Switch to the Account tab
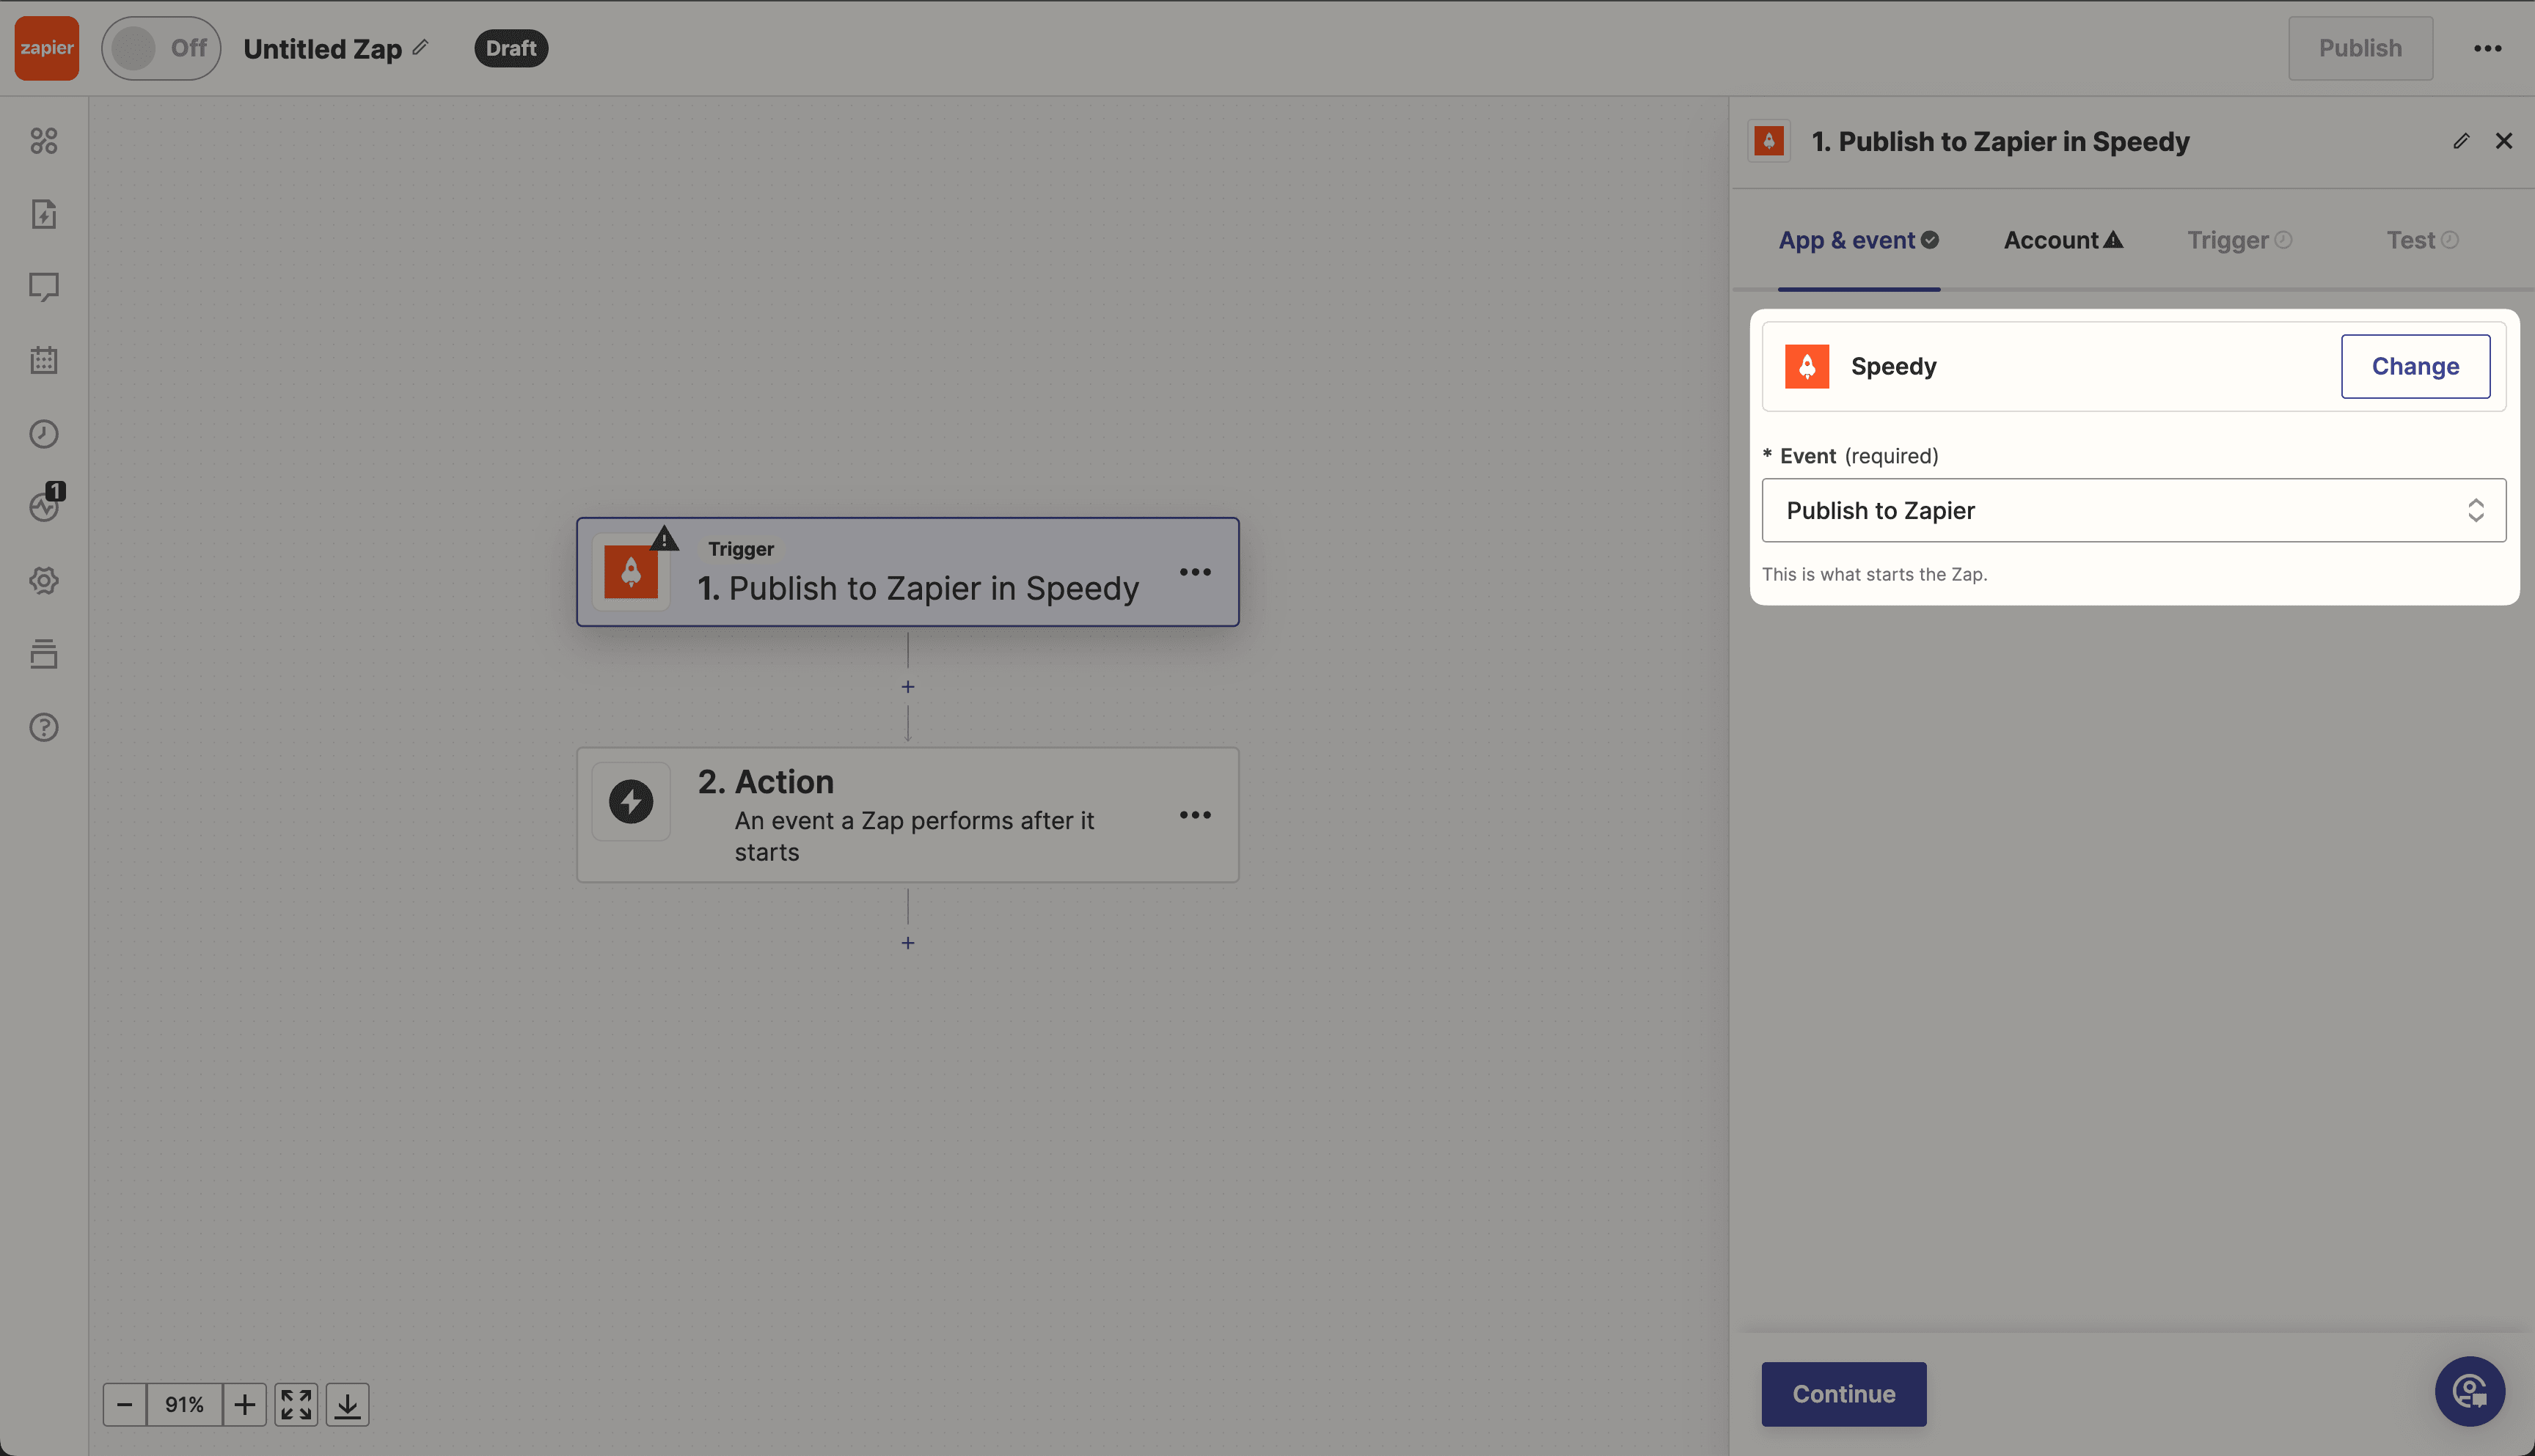The image size is (2535, 1456). [x=2061, y=240]
